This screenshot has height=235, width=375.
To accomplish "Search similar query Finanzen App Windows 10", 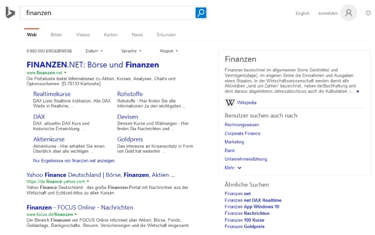I will 252,207.
